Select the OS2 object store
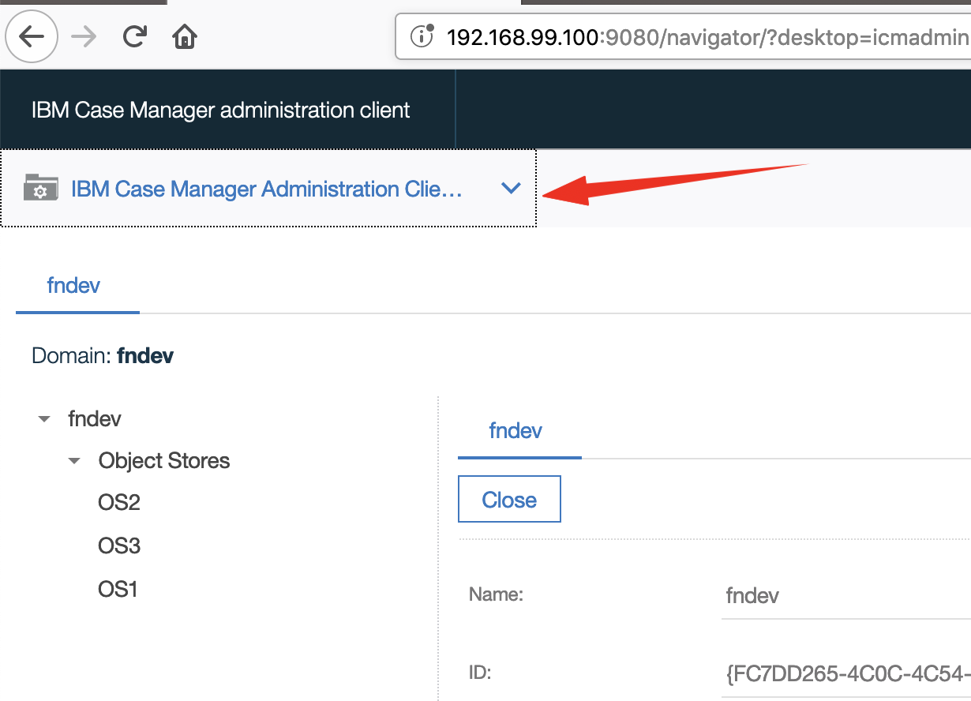This screenshot has width=971, height=701. click(x=118, y=502)
